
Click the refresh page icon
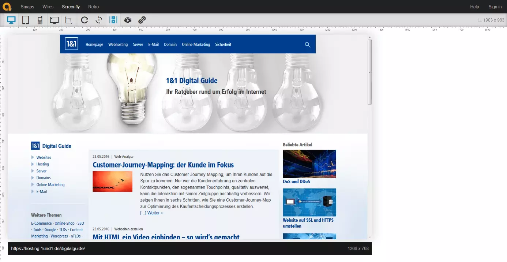[x=84, y=20]
